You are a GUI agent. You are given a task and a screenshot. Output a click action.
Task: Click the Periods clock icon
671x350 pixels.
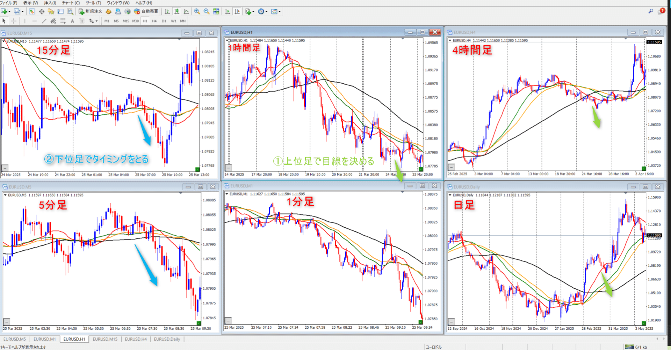click(x=261, y=12)
